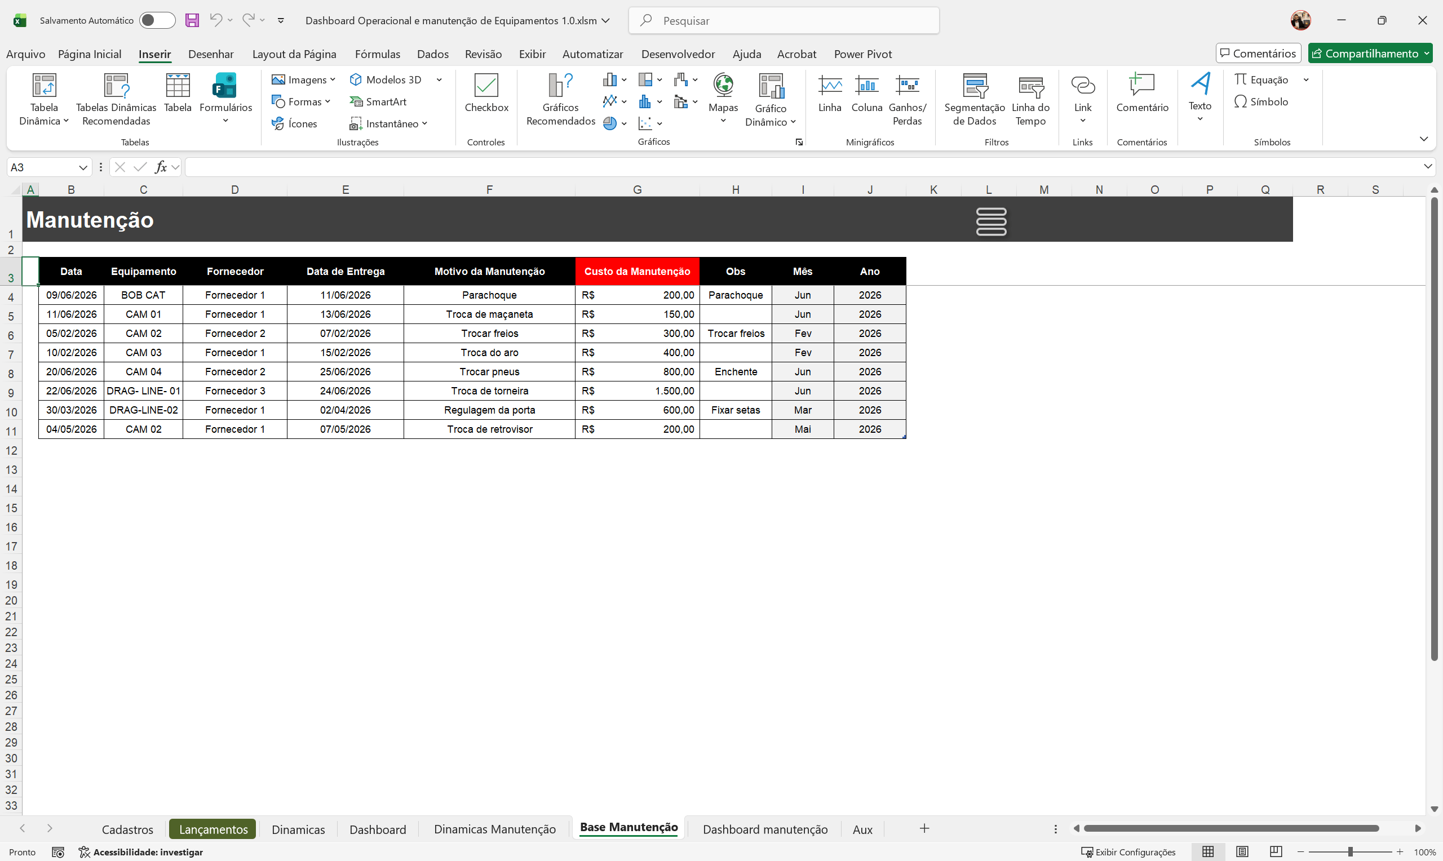Image resolution: width=1443 pixels, height=861 pixels.
Task: Click the Mapas globe icon
Action: click(x=723, y=85)
